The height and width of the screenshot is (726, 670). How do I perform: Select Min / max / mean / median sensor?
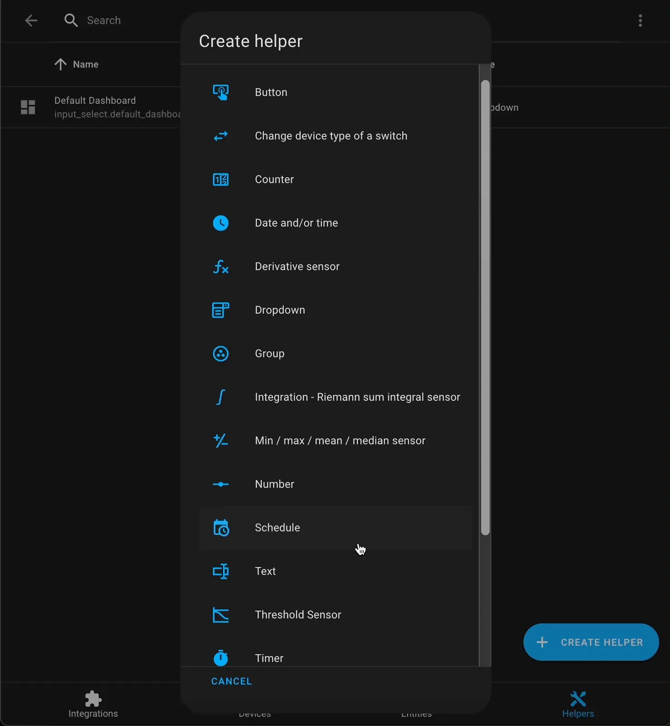click(336, 441)
